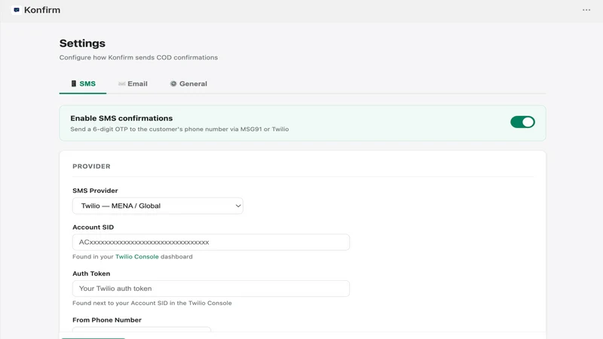Click the 'Send a 6-digit OTP' description text
Image resolution: width=603 pixels, height=339 pixels.
[x=179, y=129]
